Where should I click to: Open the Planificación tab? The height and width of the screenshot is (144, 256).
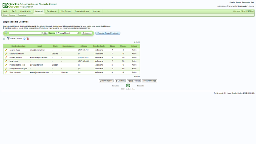click(x=26, y=11)
